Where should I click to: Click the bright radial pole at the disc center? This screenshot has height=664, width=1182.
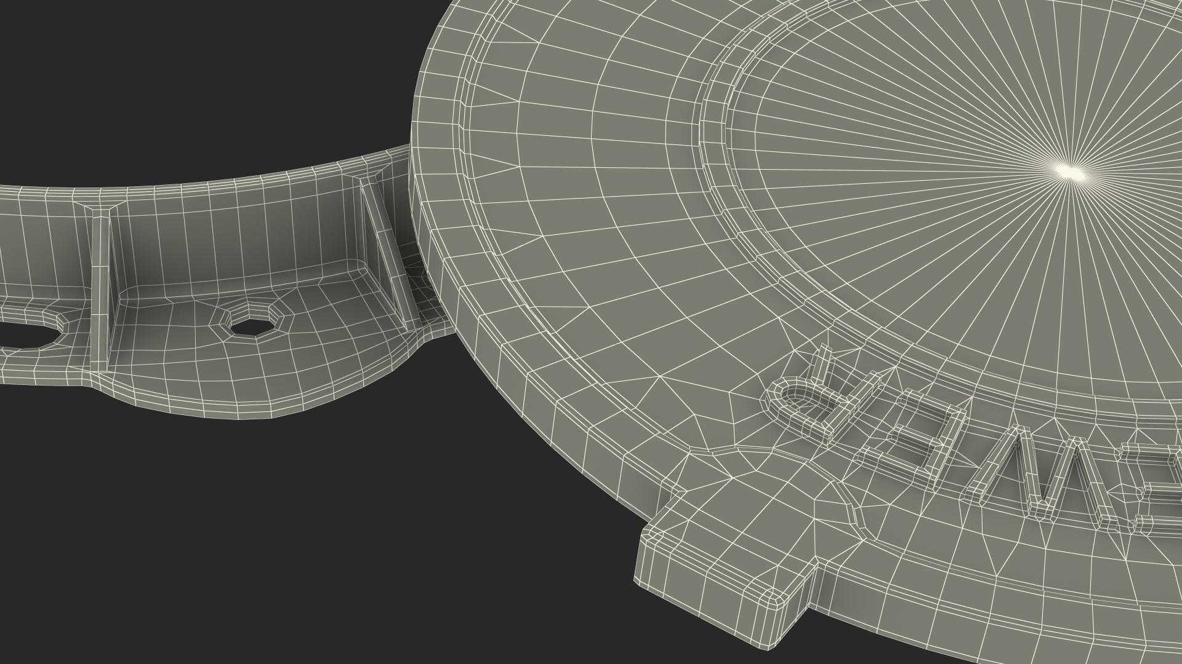click(1070, 171)
